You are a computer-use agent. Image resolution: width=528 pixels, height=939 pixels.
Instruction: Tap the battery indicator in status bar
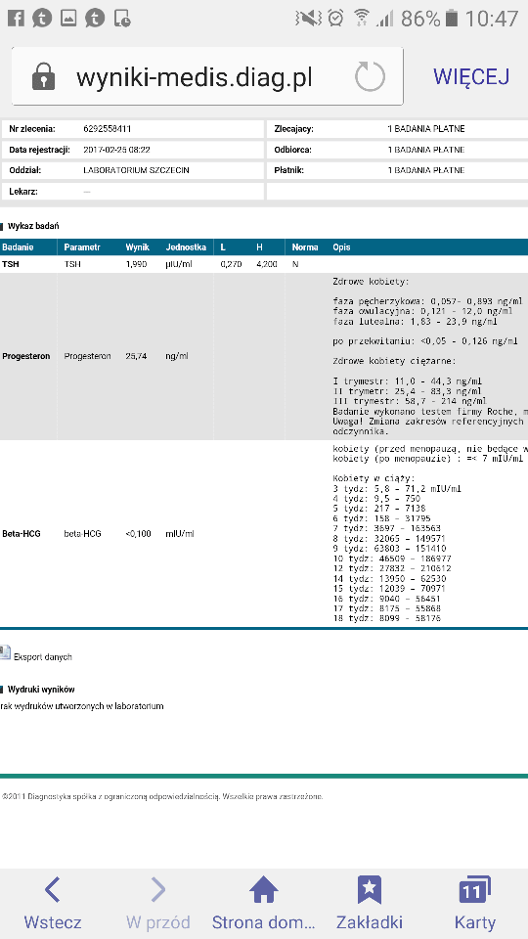click(x=452, y=19)
